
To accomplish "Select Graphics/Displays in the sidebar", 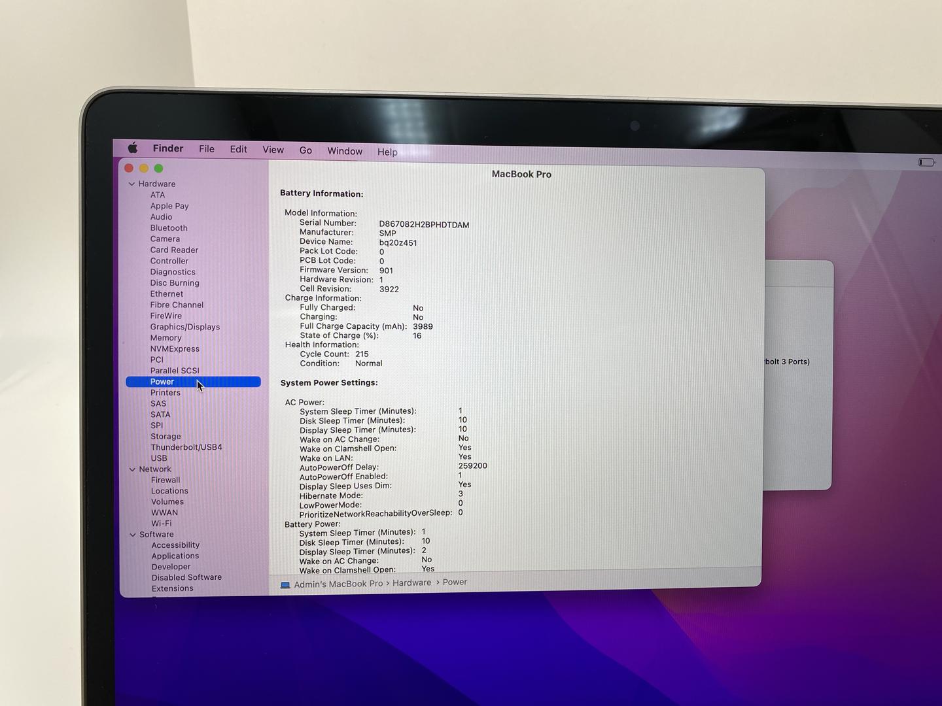I will 185,327.
